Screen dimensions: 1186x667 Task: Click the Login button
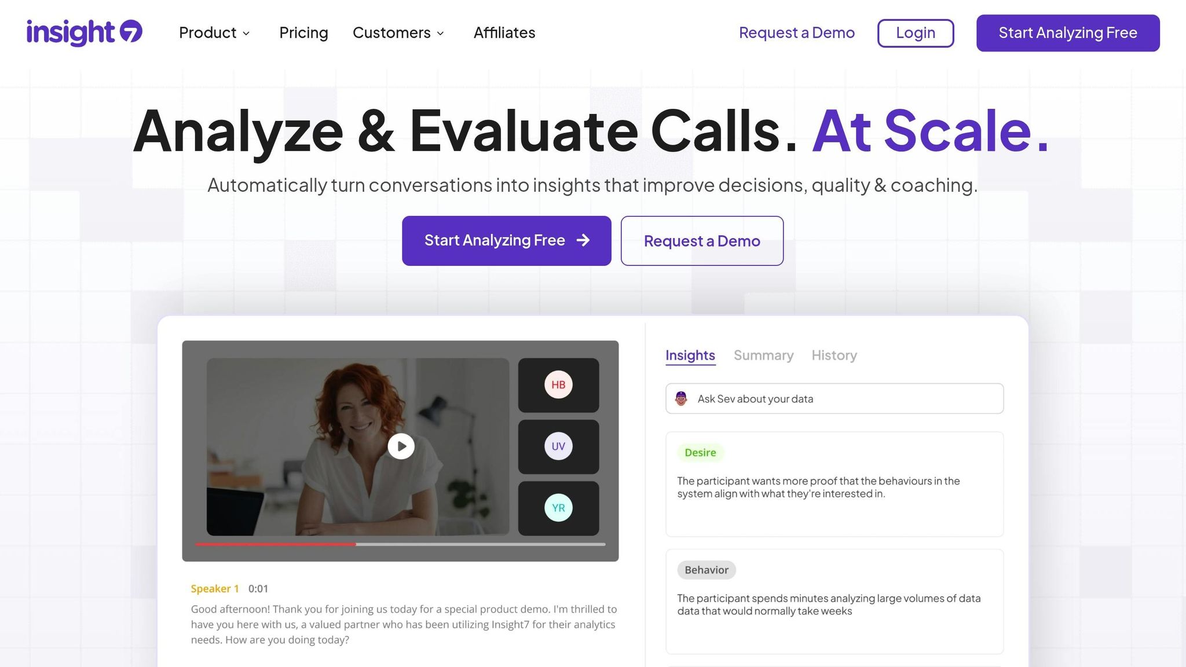[x=916, y=33]
